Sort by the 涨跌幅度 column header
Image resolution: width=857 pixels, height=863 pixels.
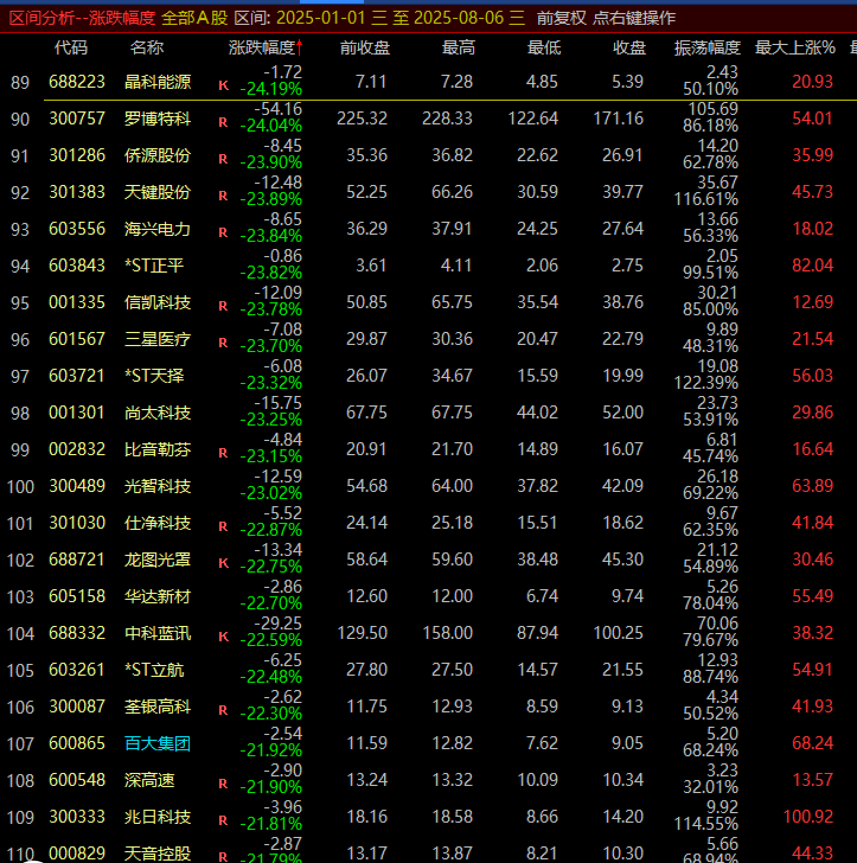point(261,47)
